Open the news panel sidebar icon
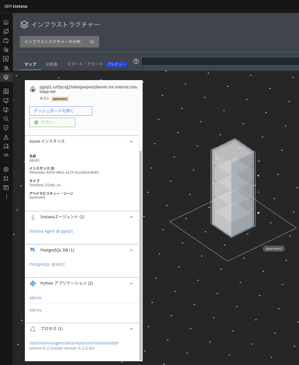 click(6, 188)
